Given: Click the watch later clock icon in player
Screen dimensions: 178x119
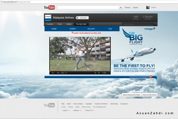Looking at the screenshot, I should 99,73.
